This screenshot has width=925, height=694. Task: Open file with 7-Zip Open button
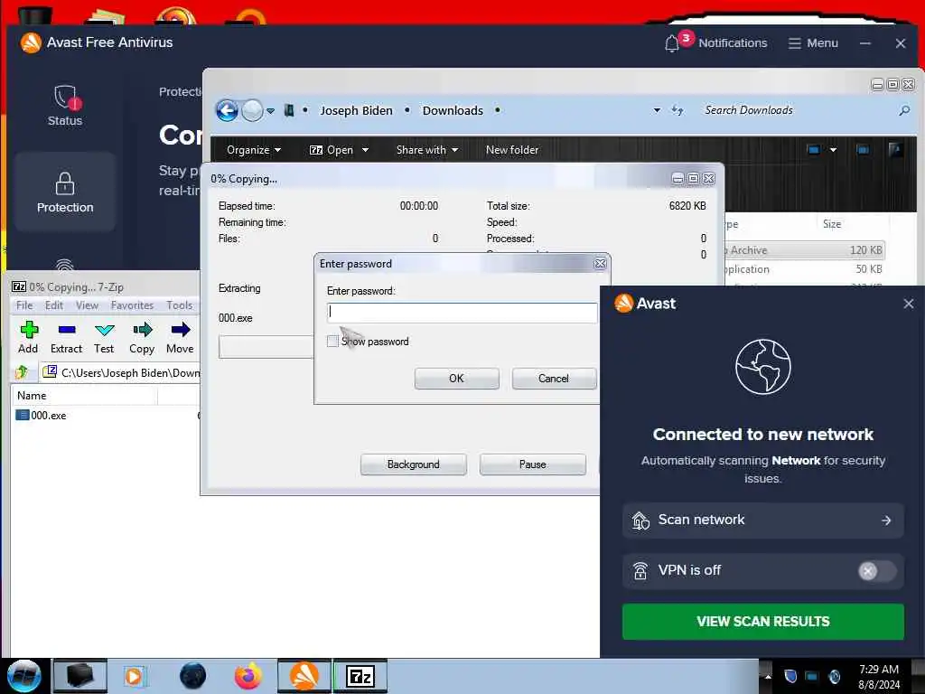[332, 150]
